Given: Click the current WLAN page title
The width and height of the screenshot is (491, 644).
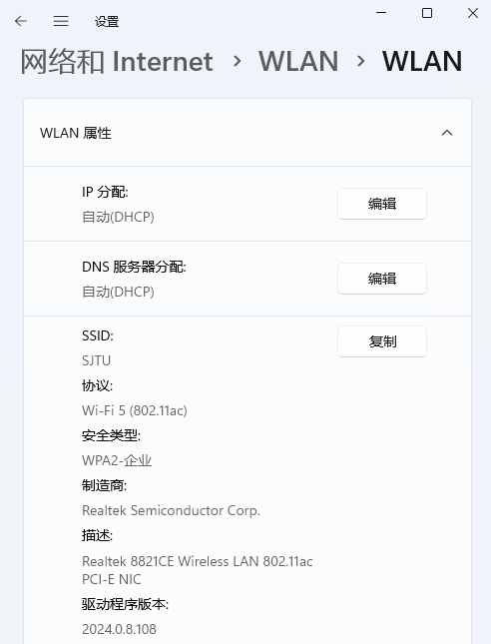Looking at the screenshot, I should 422,62.
